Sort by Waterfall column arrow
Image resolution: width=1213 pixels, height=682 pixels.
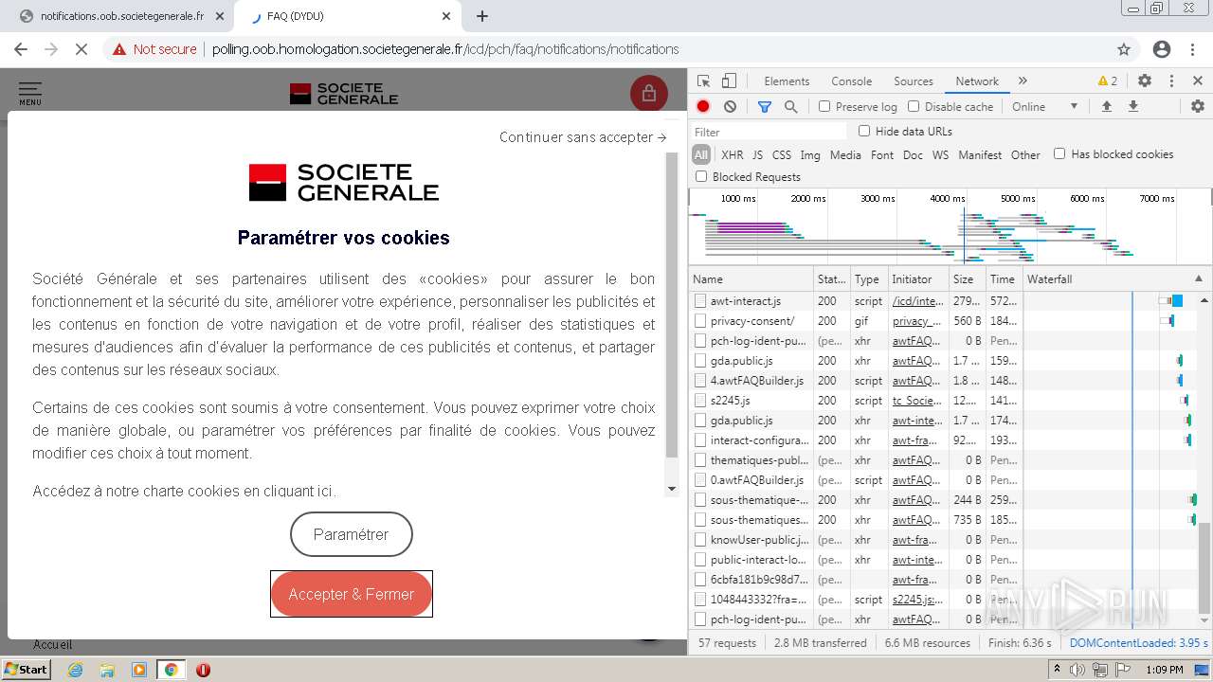pos(1198,279)
